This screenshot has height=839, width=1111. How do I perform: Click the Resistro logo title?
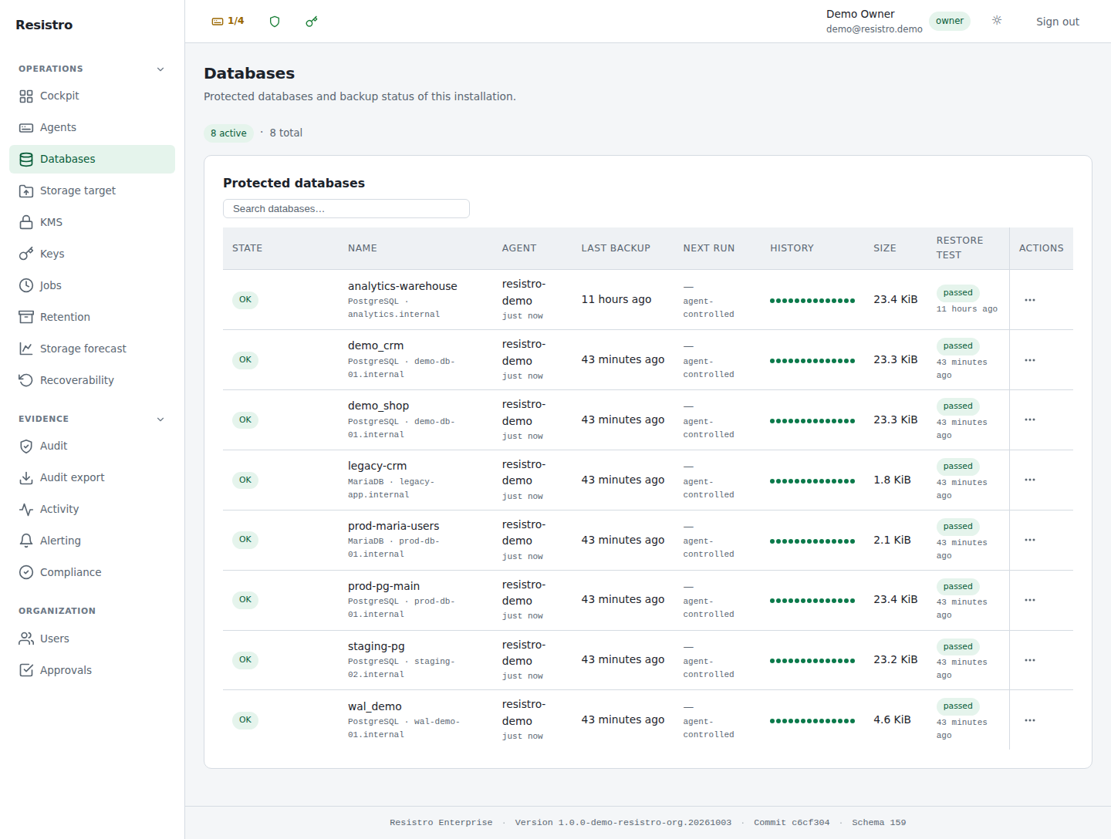coord(44,25)
